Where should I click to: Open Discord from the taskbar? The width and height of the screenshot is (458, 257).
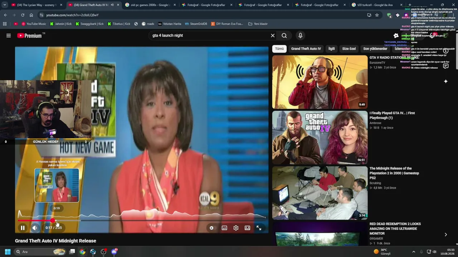(114, 252)
